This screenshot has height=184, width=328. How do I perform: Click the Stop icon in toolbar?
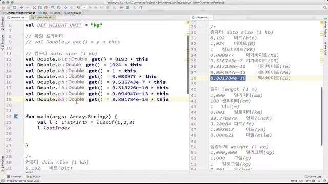108,7
